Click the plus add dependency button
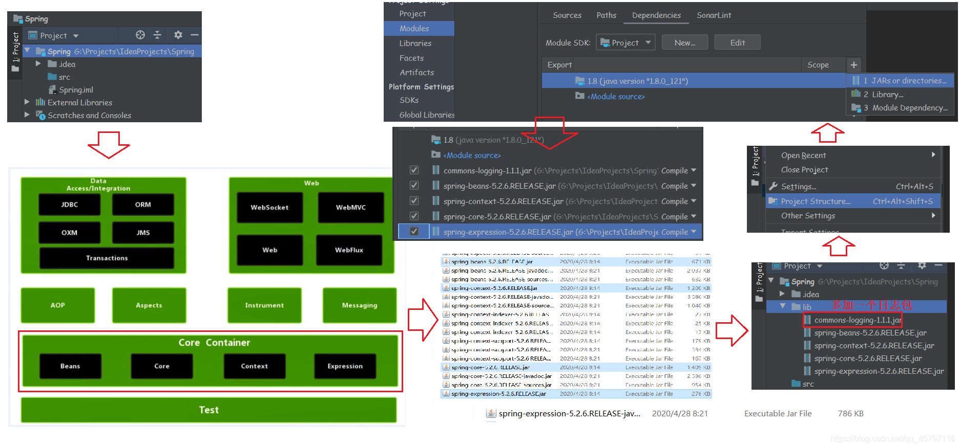960x448 pixels. coord(853,65)
